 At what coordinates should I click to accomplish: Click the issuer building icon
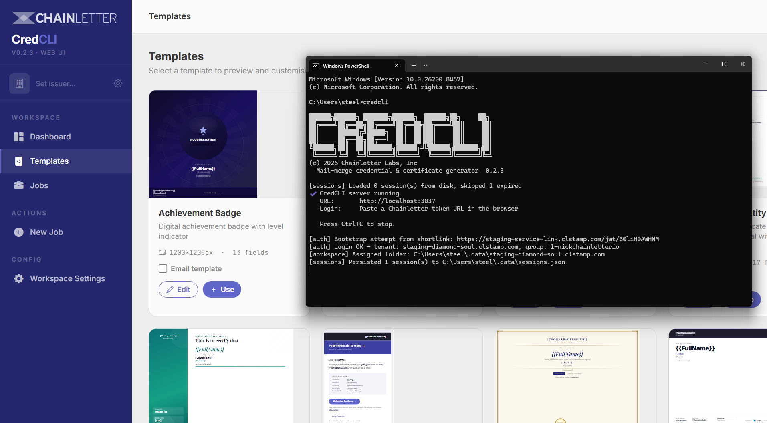coord(19,83)
